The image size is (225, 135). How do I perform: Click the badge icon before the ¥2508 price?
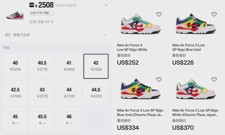[x=32, y=5]
